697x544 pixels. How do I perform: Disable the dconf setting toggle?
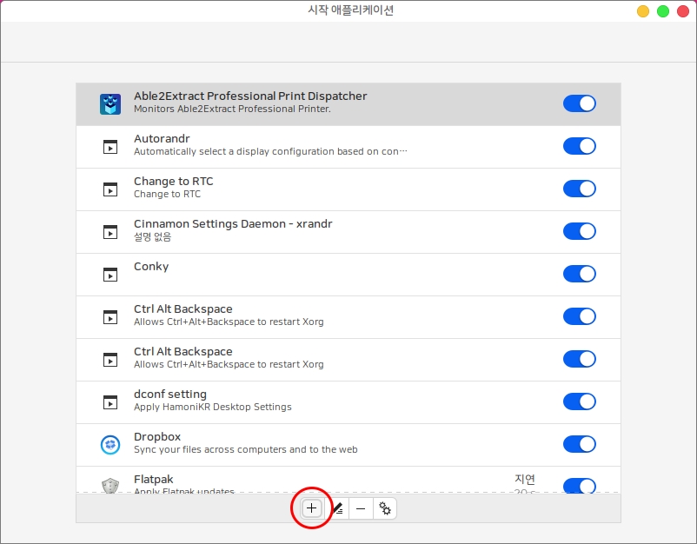coord(579,402)
